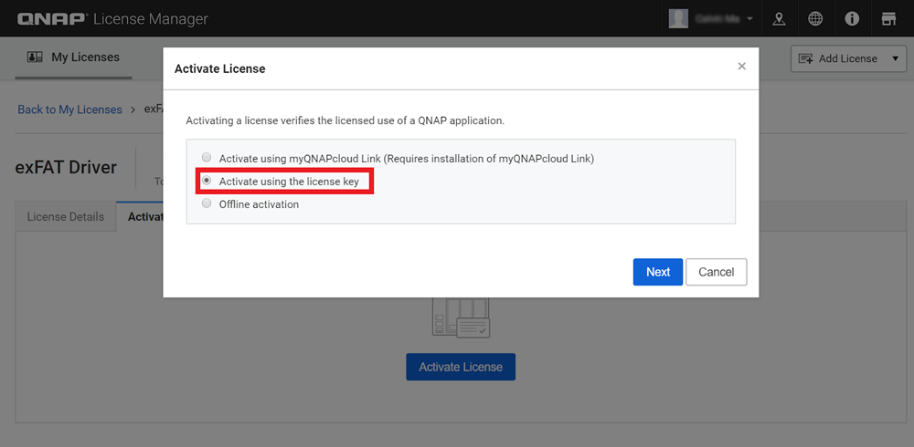Click the Next button
The width and height of the screenshot is (914, 447).
click(657, 272)
